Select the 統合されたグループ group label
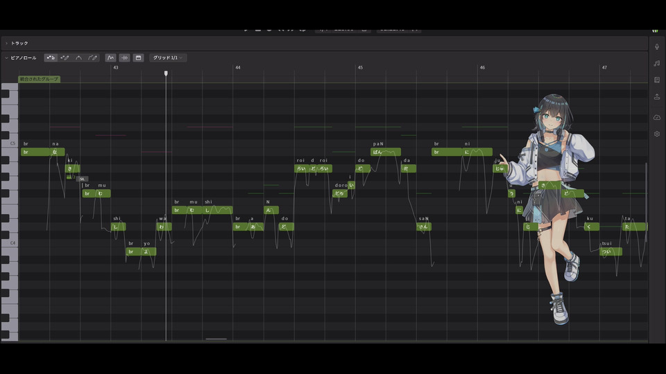The image size is (666, 374). [39, 79]
